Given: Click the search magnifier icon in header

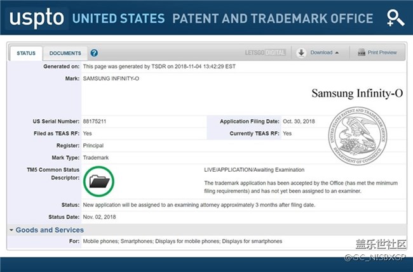Looking at the screenshot, I should (395, 18).
